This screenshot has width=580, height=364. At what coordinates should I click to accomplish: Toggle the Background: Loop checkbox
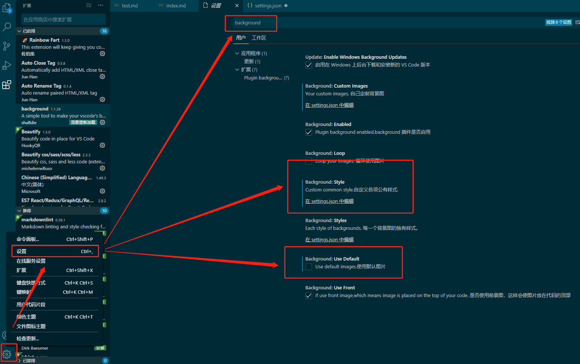tap(309, 161)
